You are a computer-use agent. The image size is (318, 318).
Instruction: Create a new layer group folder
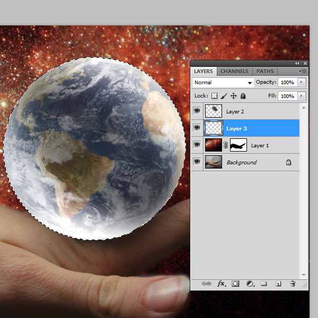click(x=263, y=283)
